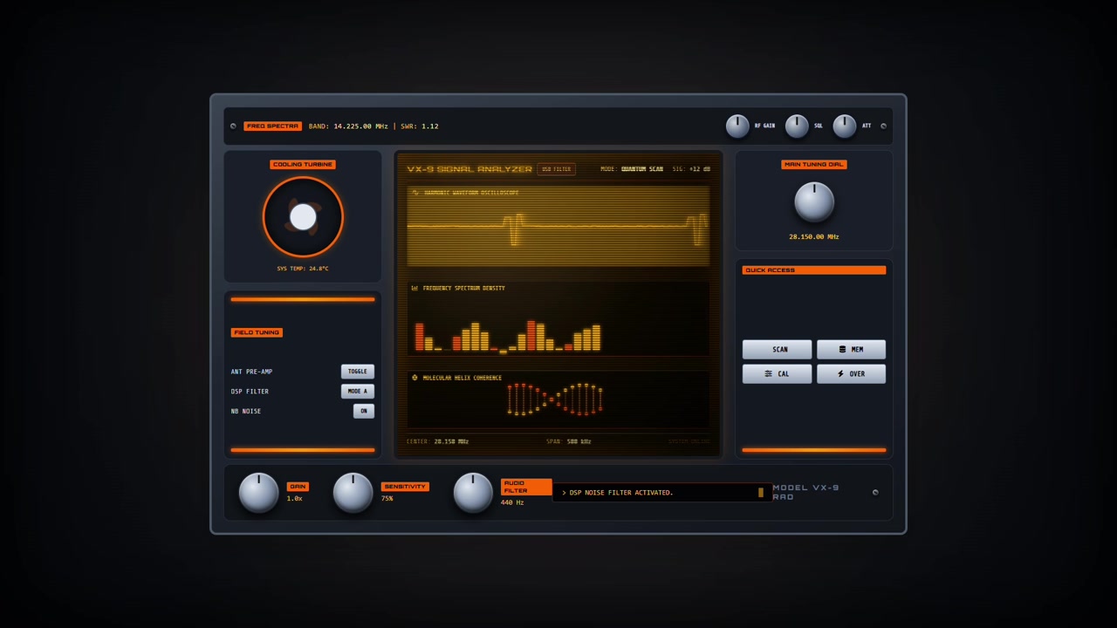Viewport: 1117px width, 628px height.
Task: Click the SQL squelch knob
Action: pyautogui.click(x=797, y=126)
